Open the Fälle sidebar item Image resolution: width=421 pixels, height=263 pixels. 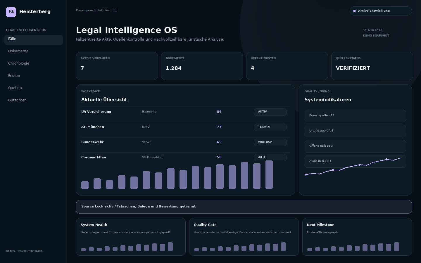34,40
